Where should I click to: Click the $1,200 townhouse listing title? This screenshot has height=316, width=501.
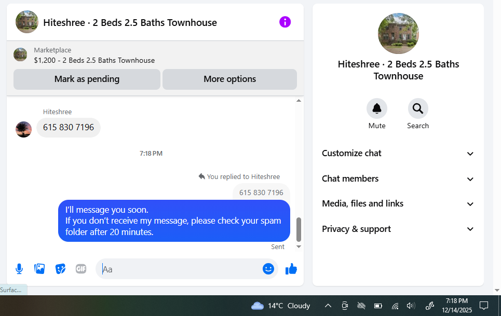coord(94,60)
